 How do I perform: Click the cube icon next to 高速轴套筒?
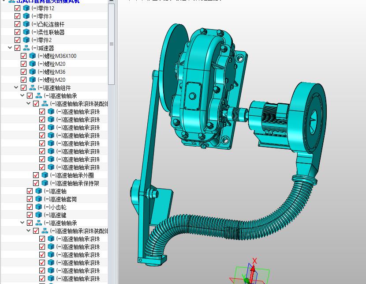[38, 199]
